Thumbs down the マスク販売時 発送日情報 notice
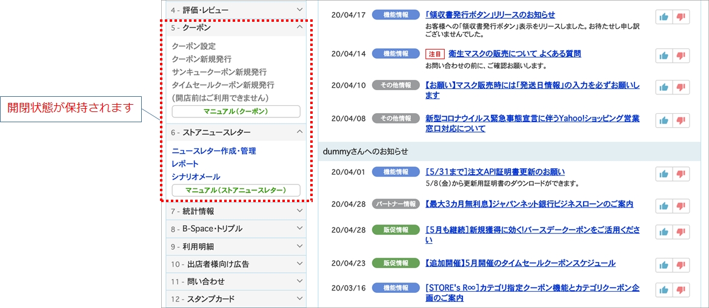Viewport: 709px width, 308px height. [681, 87]
